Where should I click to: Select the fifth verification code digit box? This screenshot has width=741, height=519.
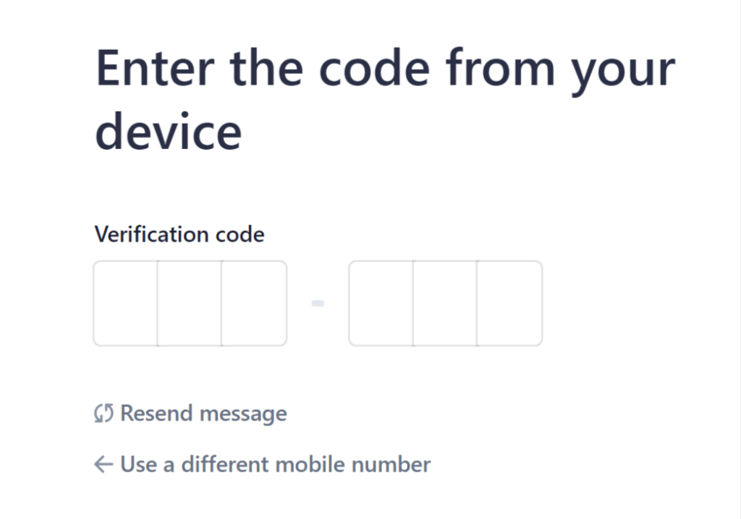pyautogui.click(x=445, y=303)
